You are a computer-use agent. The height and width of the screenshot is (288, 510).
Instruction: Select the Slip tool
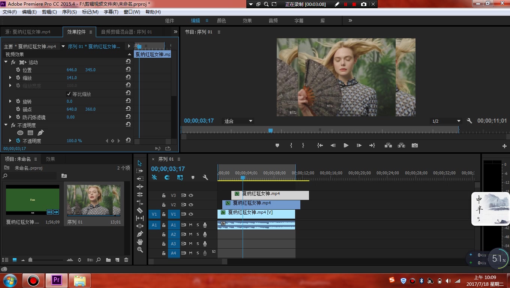pyautogui.click(x=140, y=218)
